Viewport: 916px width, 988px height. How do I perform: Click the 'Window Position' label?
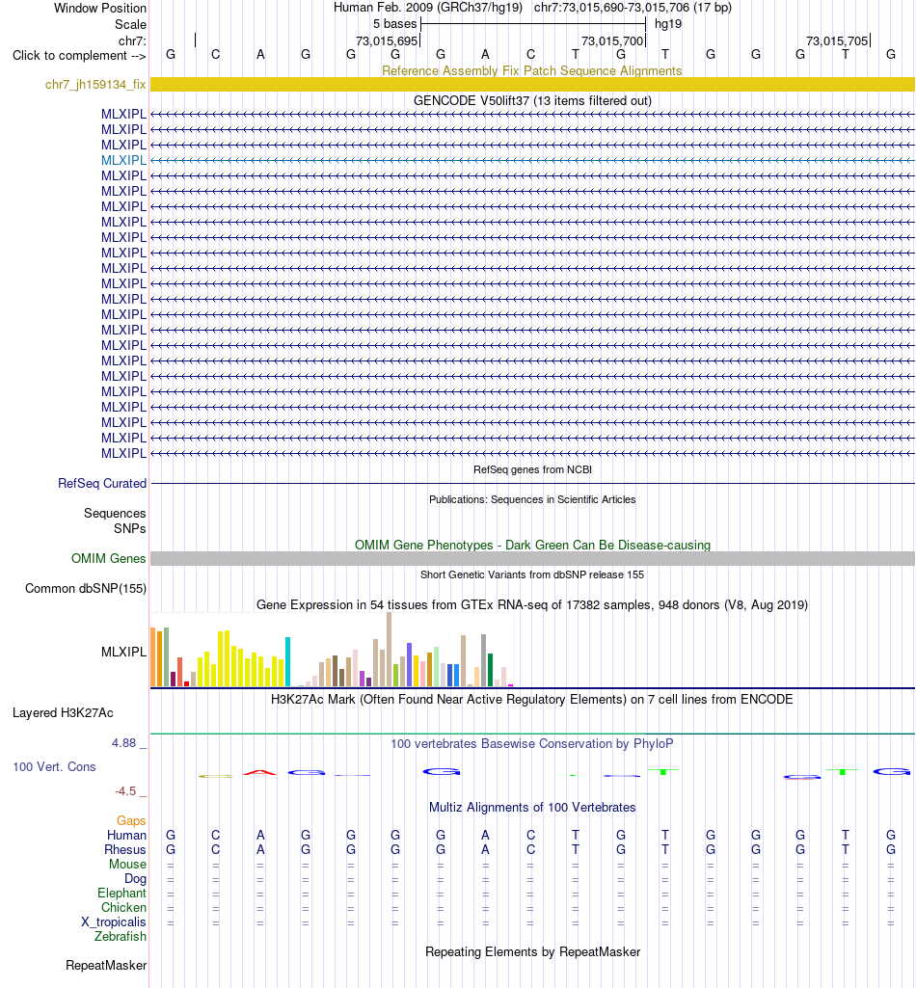point(99,8)
